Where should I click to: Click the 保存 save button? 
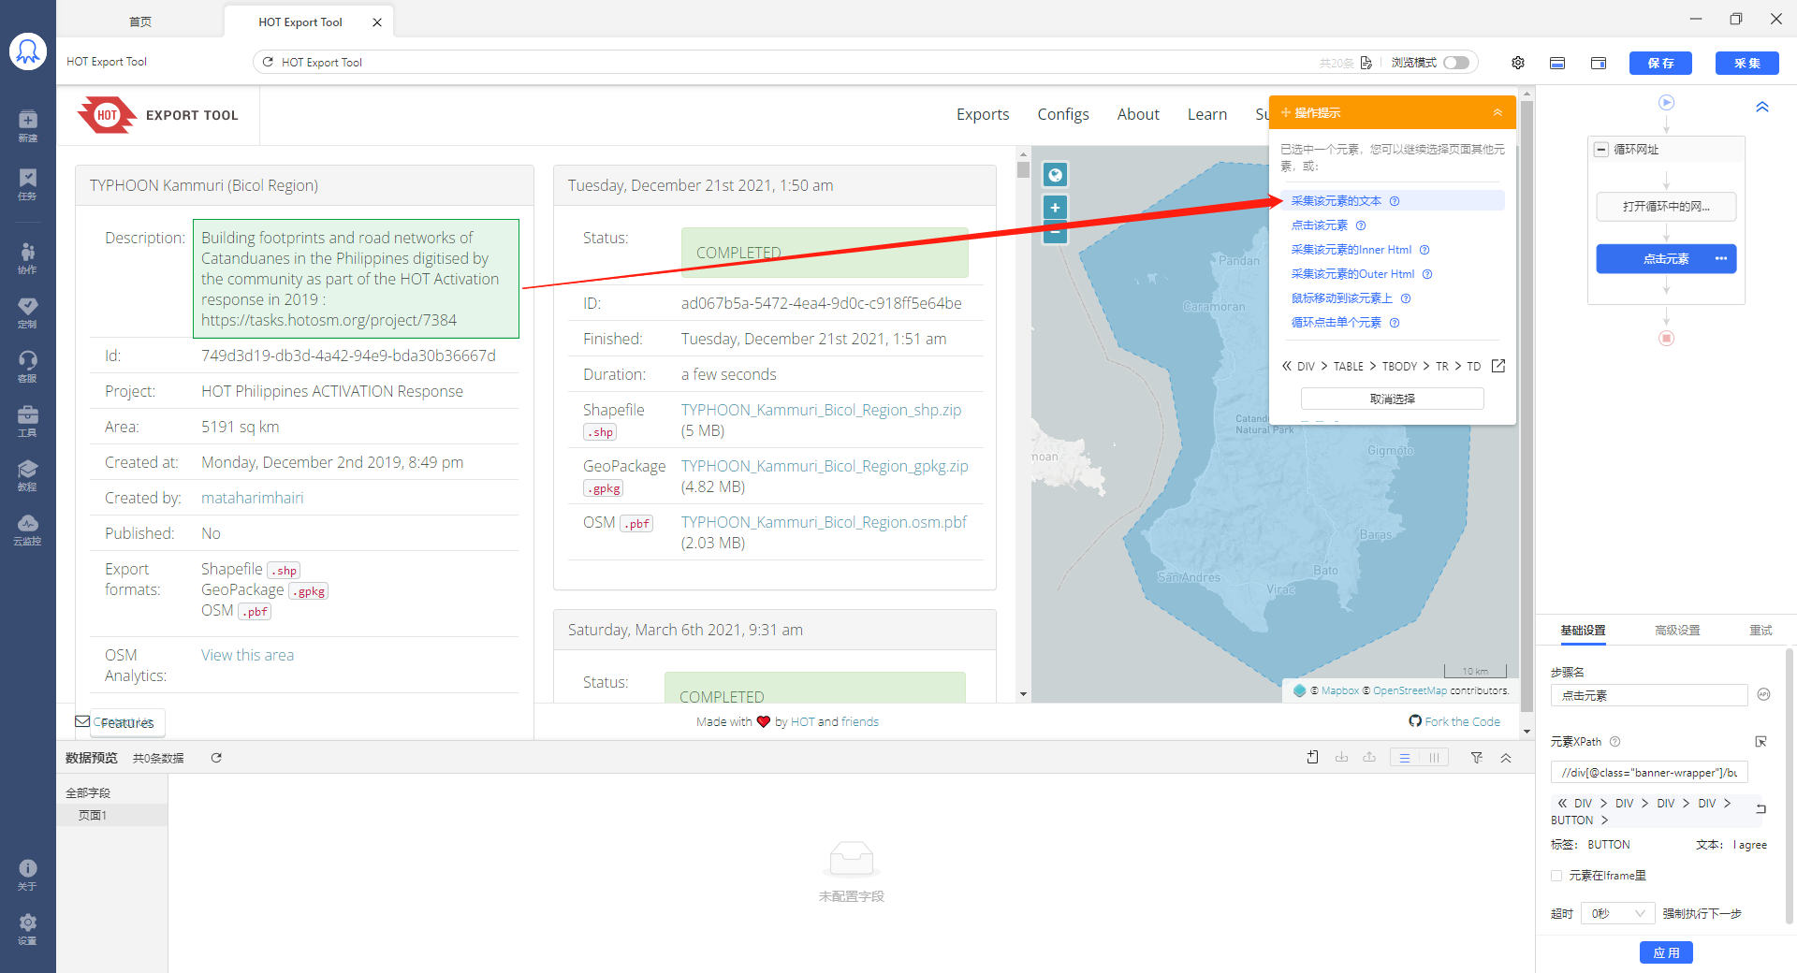pos(1660,63)
